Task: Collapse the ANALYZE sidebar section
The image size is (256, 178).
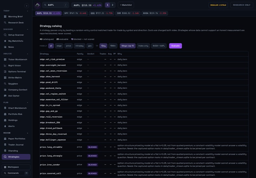Action: pos(27,54)
